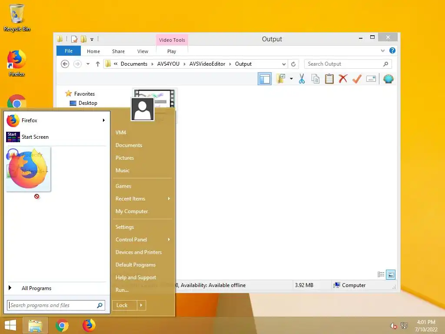Switch to details view icon
Viewport: 445px width, 334px height.
pyautogui.click(x=381, y=274)
